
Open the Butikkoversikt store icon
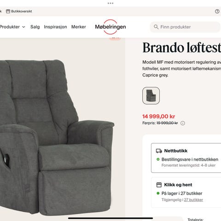(8, 11)
